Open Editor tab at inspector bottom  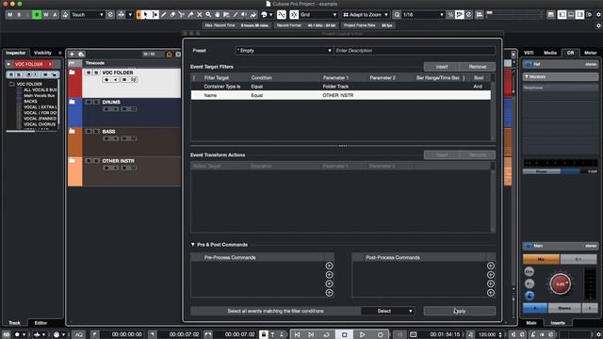(41, 323)
